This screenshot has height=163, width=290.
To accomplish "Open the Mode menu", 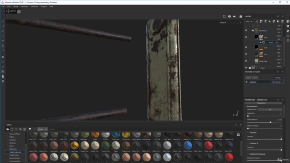I will (x=16, y=6).
